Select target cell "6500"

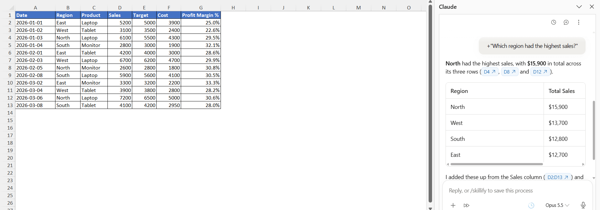tap(144, 98)
